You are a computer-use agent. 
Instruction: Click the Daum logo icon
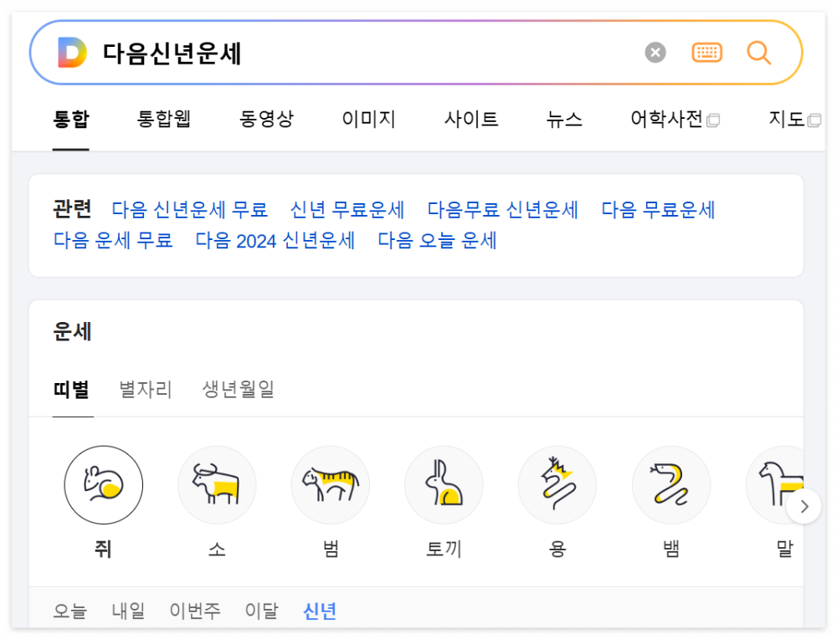73,52
